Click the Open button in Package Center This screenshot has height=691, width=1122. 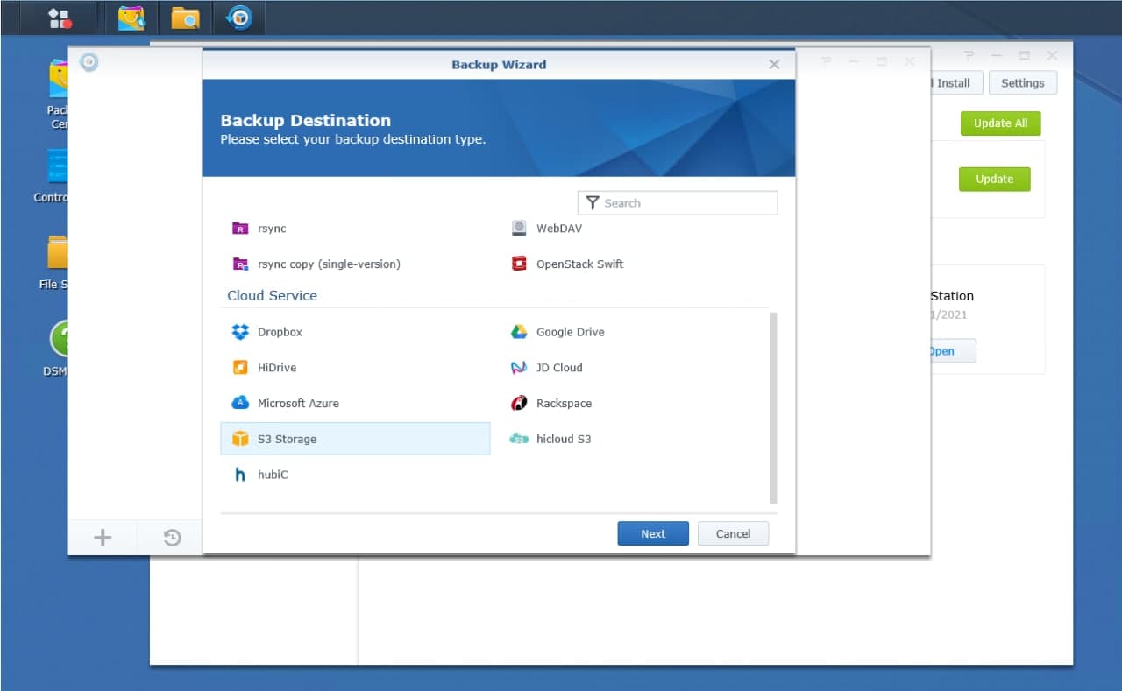[952, 351]
